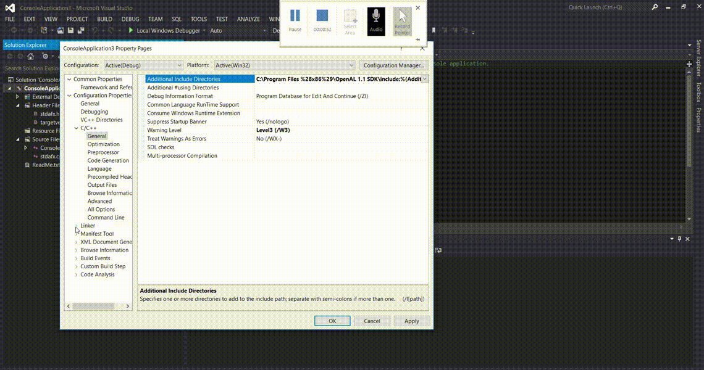Close the Output panel with its X

click(687, 239)
